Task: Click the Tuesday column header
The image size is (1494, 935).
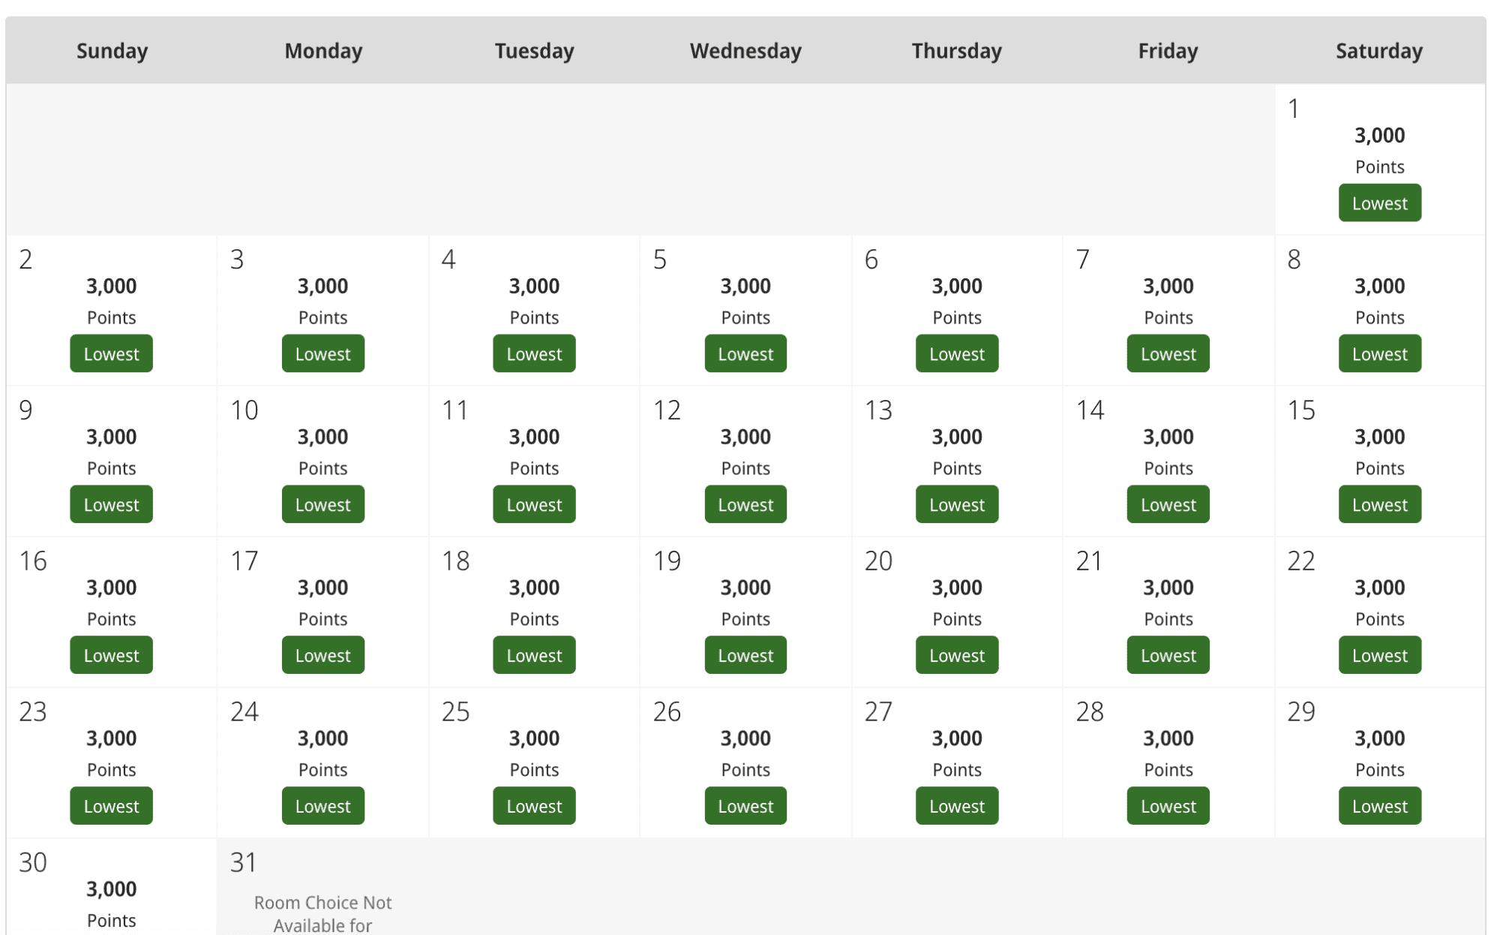Action: tap(534, 50)
